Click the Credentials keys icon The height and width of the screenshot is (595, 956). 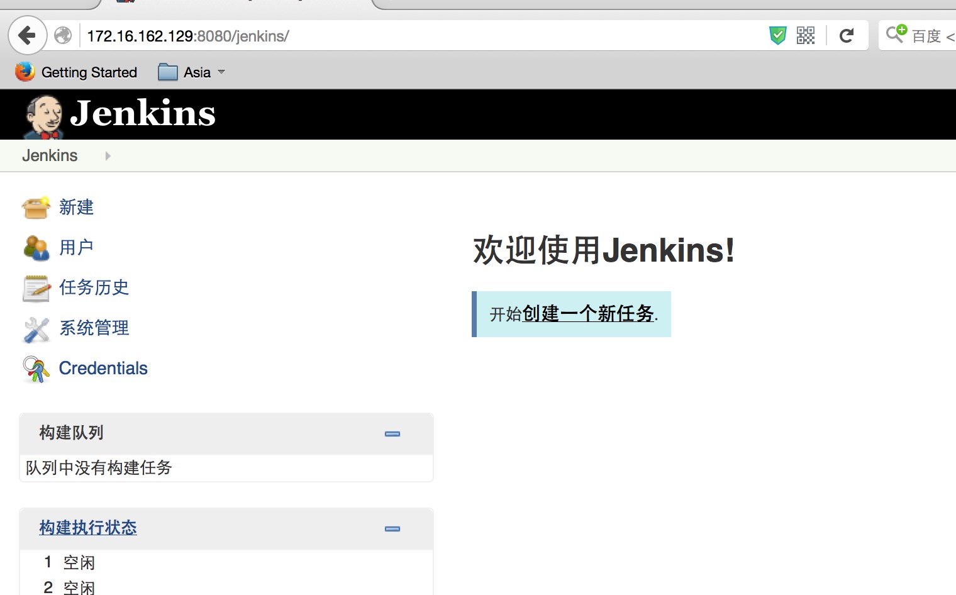point(36,369)
